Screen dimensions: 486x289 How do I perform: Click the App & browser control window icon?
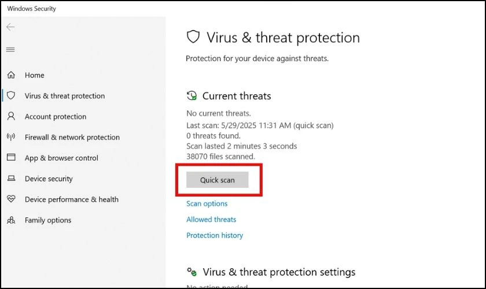[x=11, y=157]
